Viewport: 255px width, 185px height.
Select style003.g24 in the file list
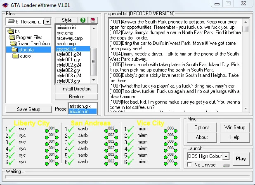(x=73, y=76)
